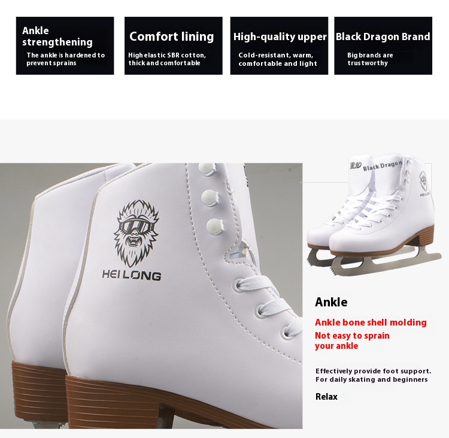The height and width of the screenshot is (438, 449).
Task: Click the Relax label
Action: tap(326, 397)
